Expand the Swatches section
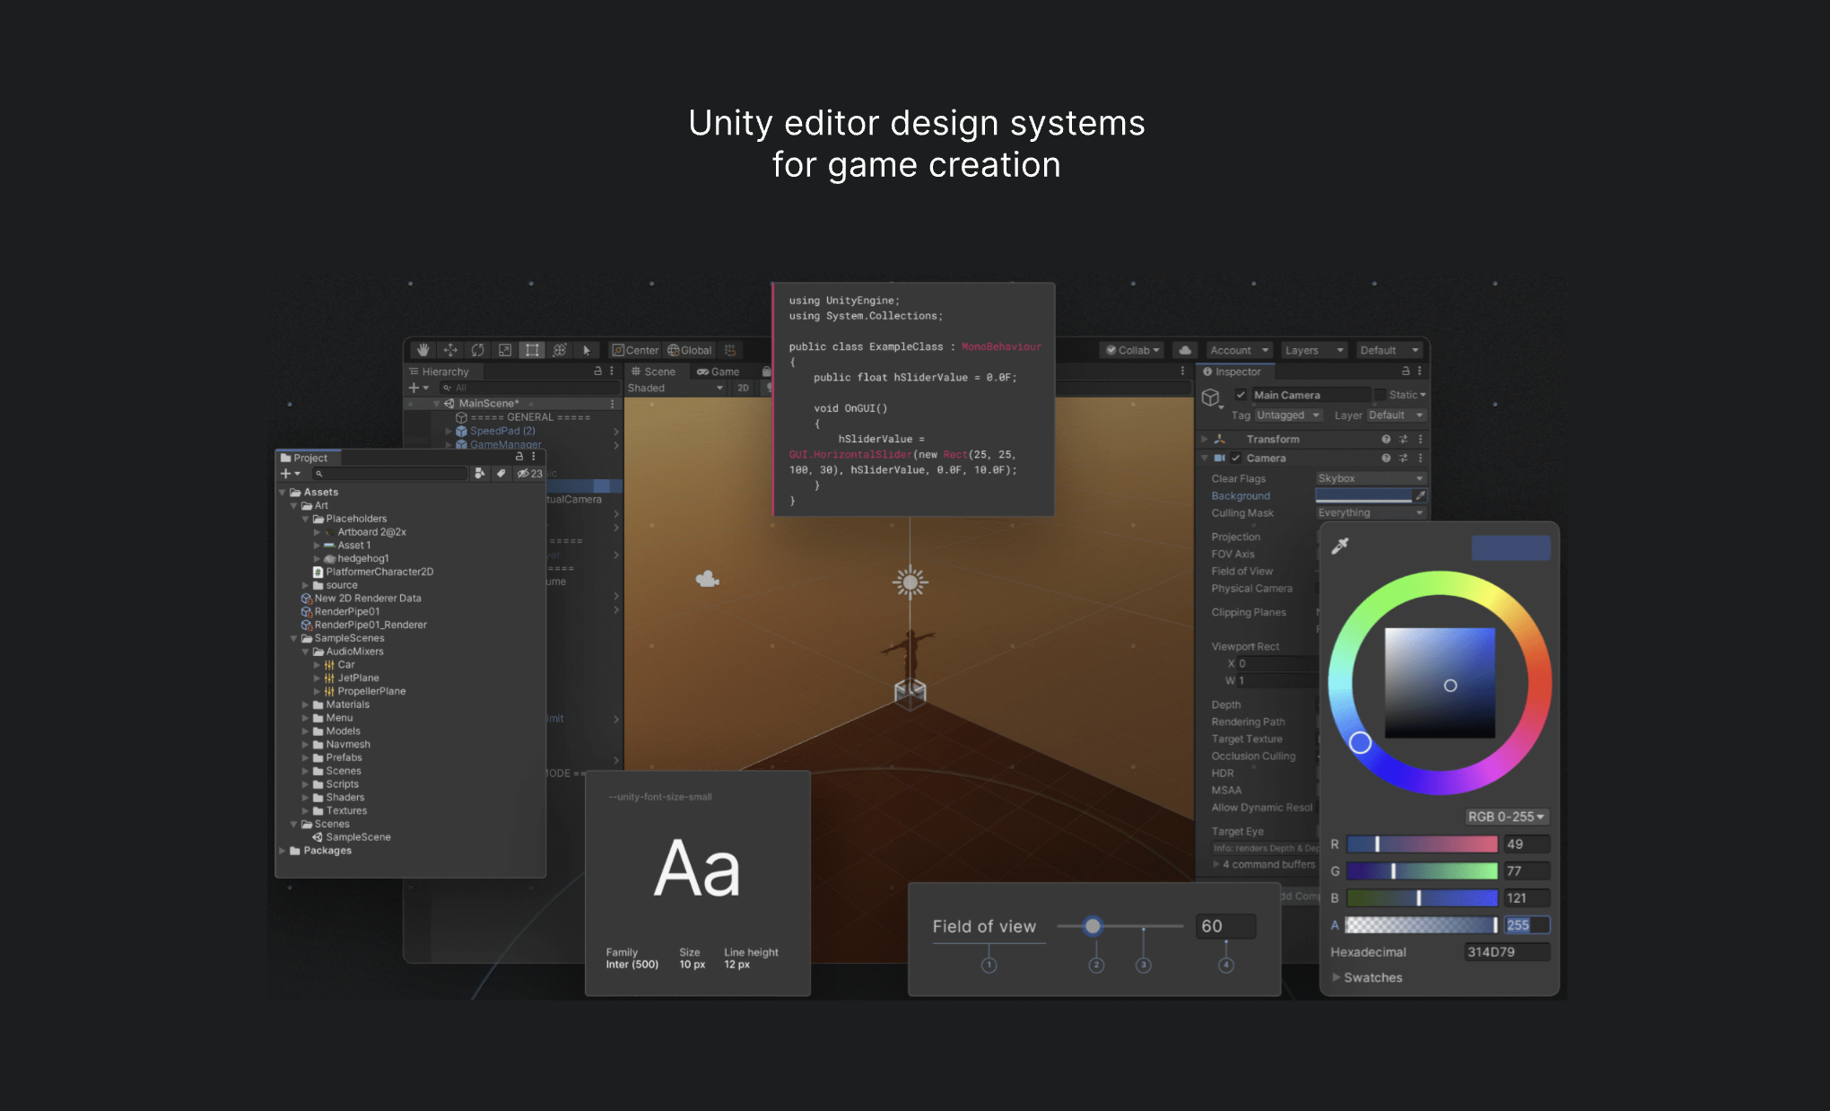Viewport: 1830px width, 1111px height. pyautogui.click(x=1336, y=977)
